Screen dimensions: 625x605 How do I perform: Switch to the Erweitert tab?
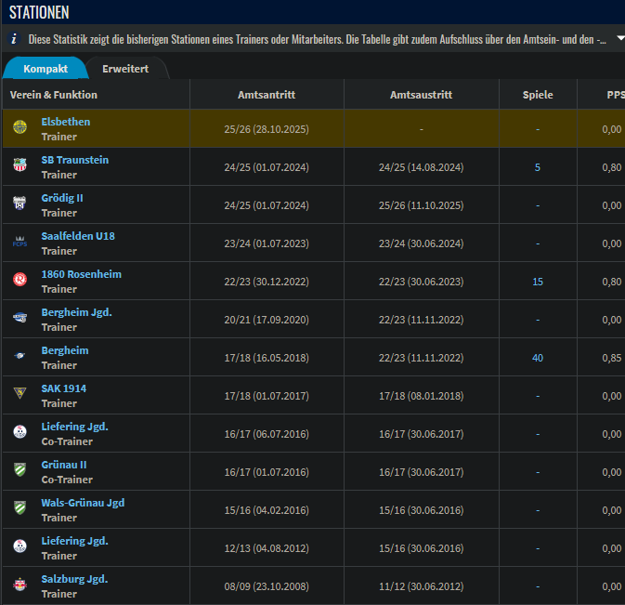click(125, 69)
